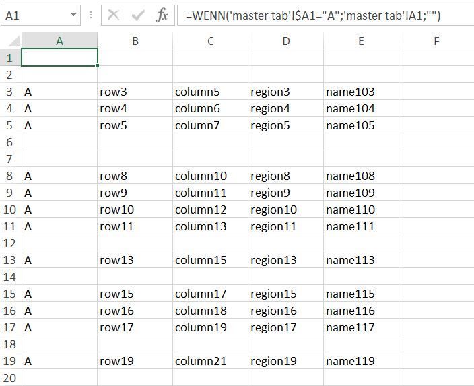Viewport: 474px width, 386px height.
Task: Click cell containing name109
Action: (362, 193)
